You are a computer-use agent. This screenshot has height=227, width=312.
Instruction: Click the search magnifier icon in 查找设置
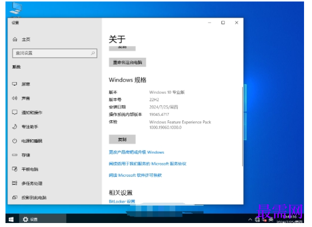tap(93, 53)
